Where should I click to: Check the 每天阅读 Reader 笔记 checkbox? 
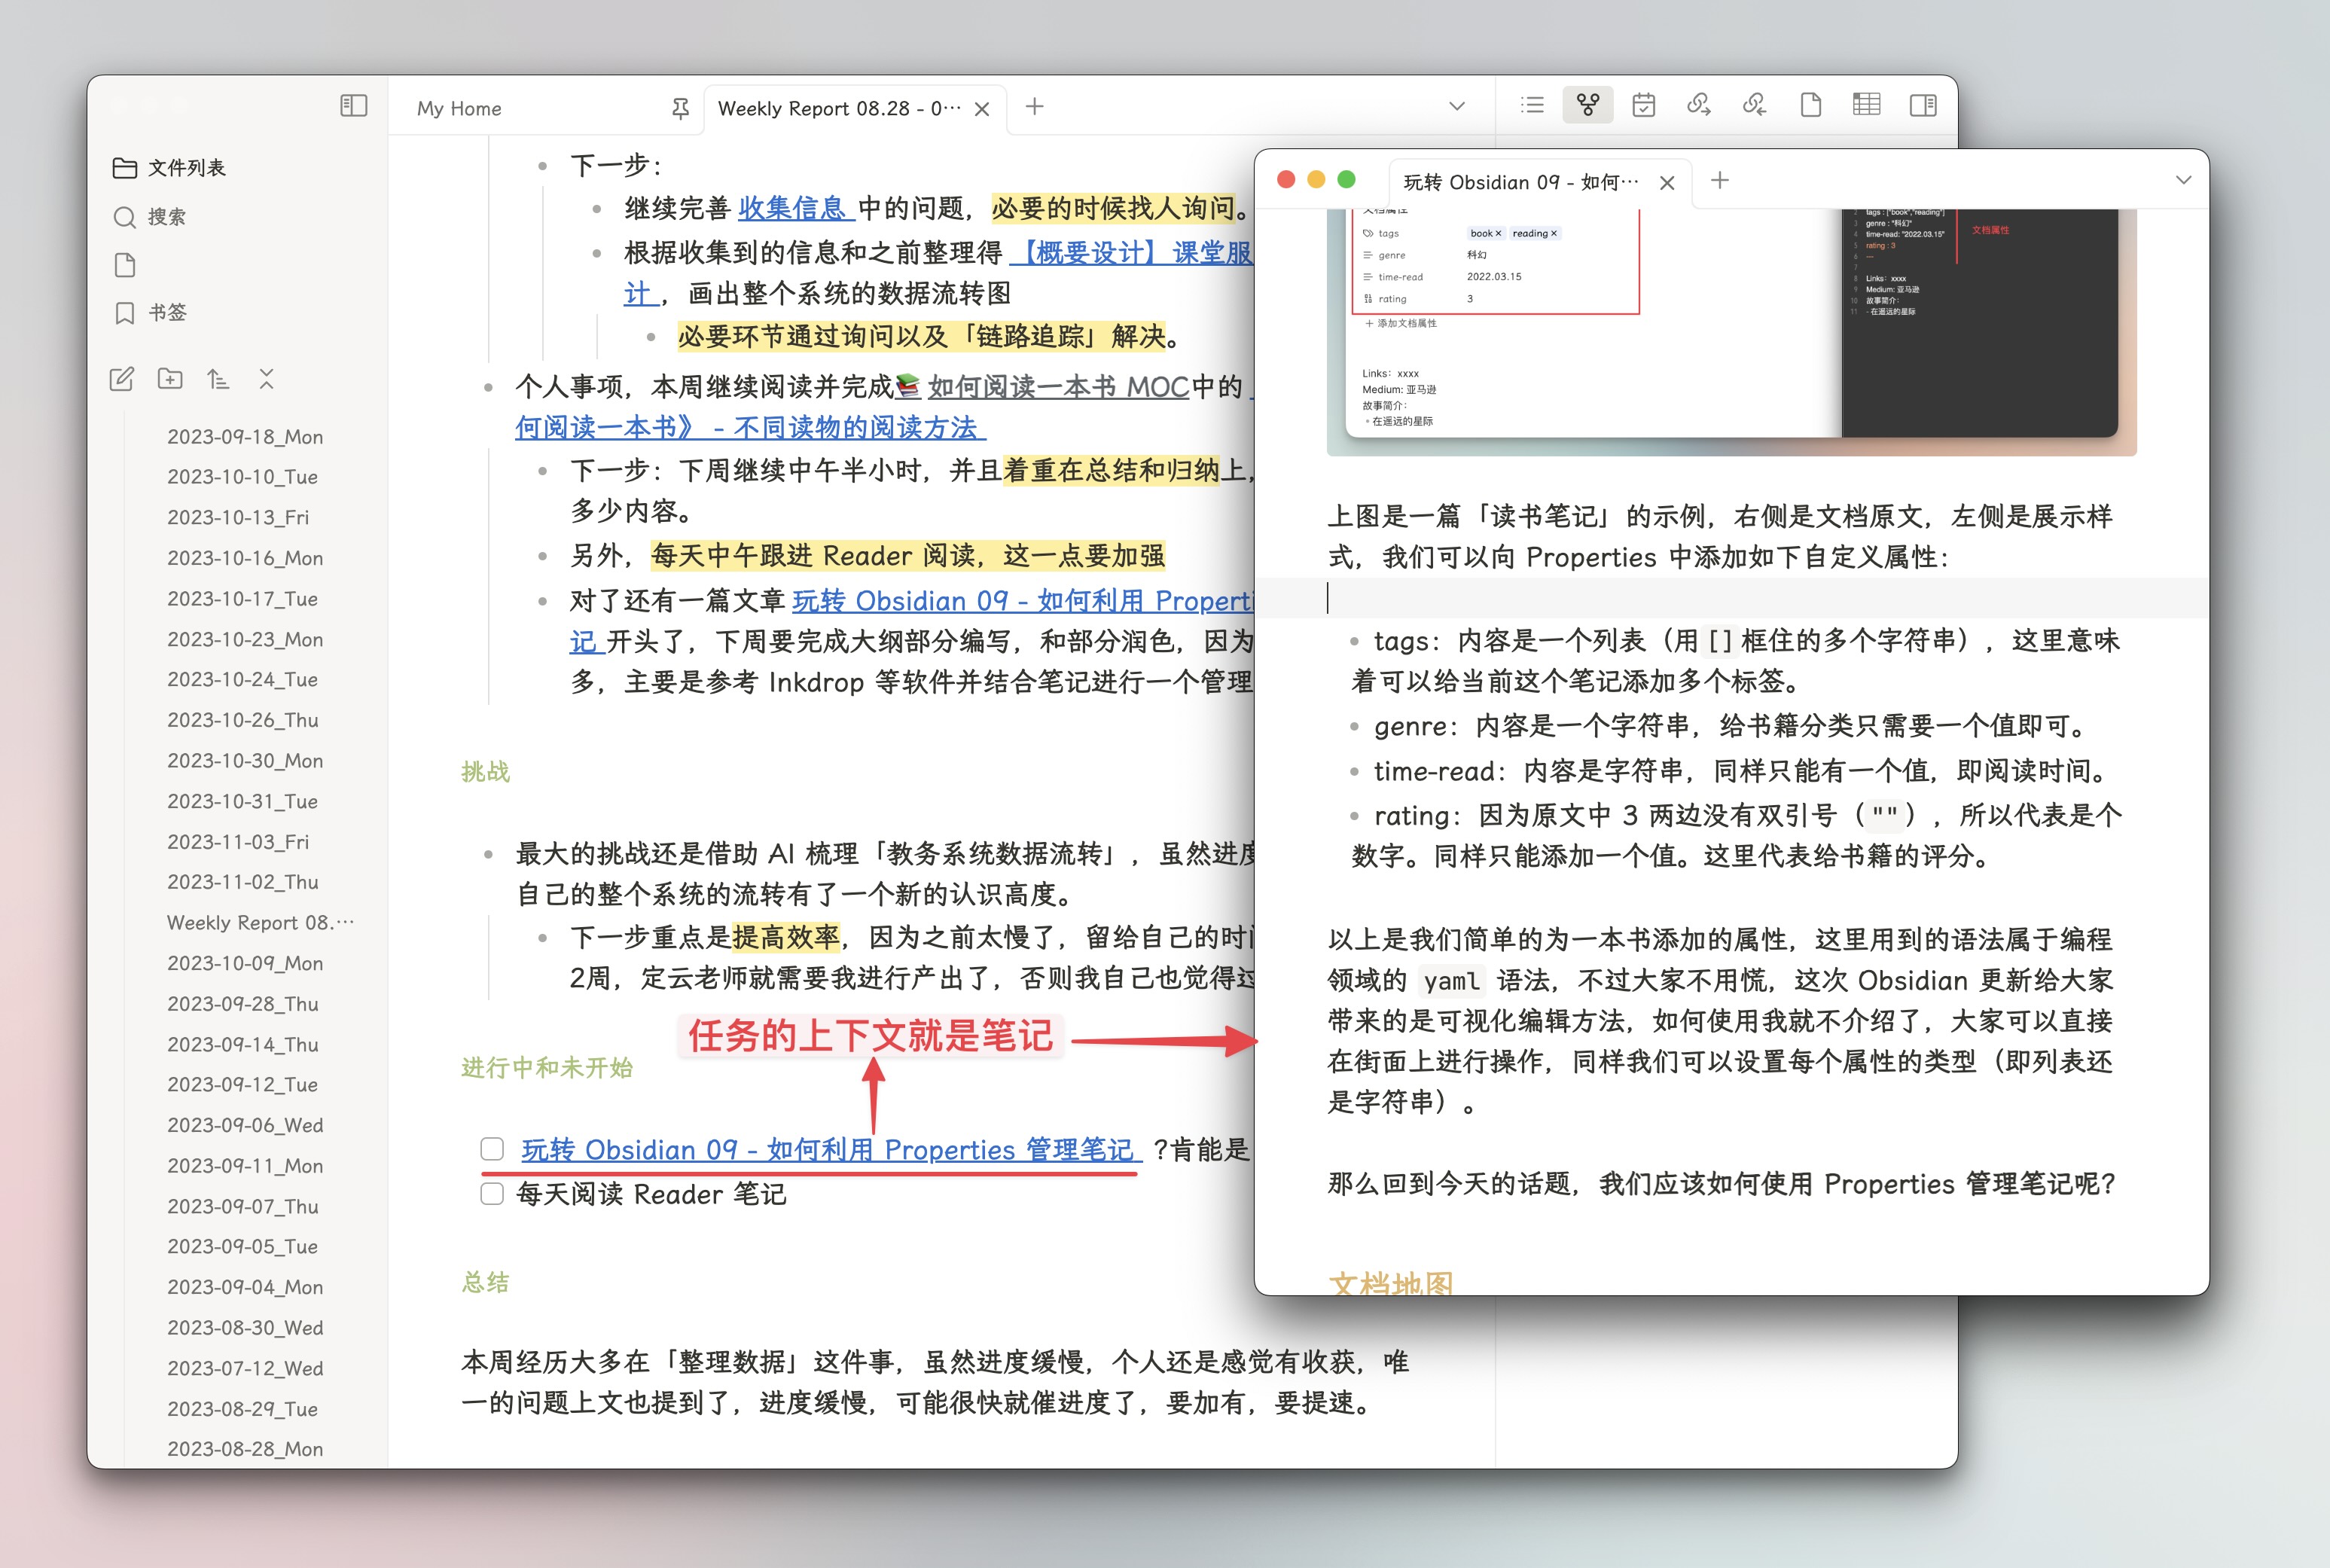point(492,1193)
